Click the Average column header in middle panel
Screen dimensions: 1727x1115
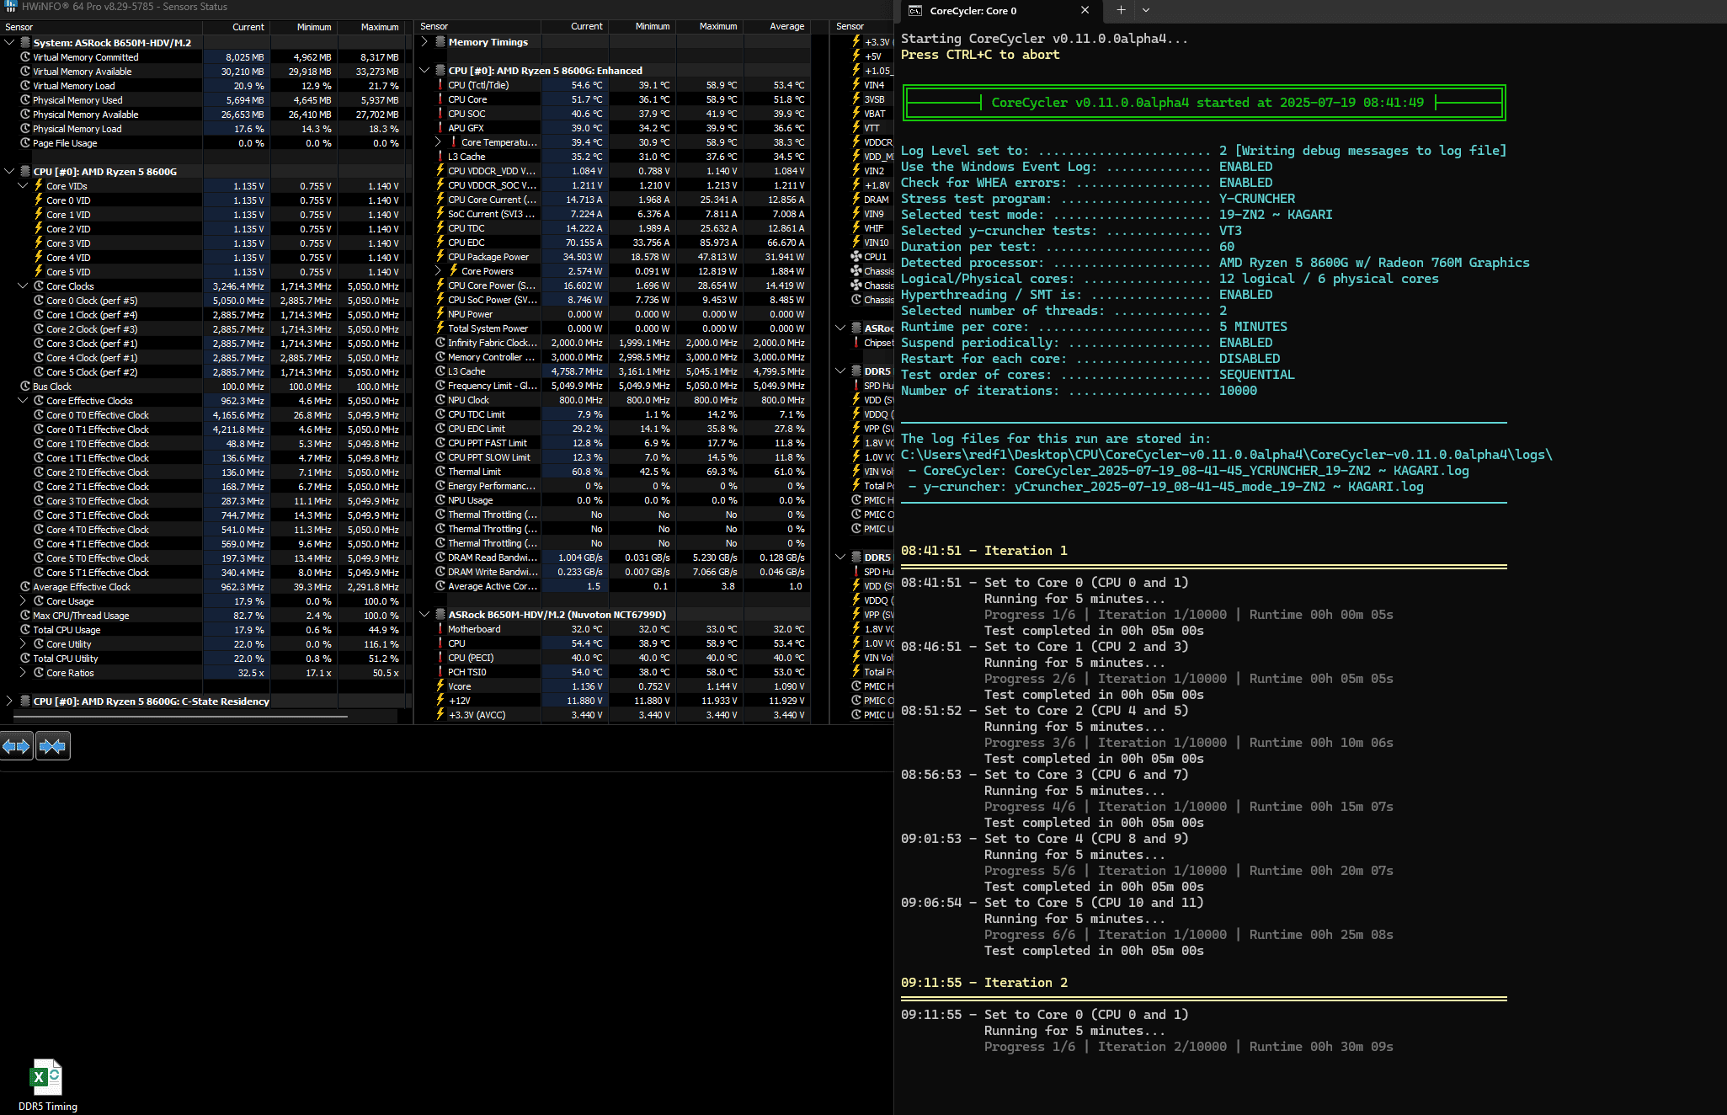(x=777, y=26)
